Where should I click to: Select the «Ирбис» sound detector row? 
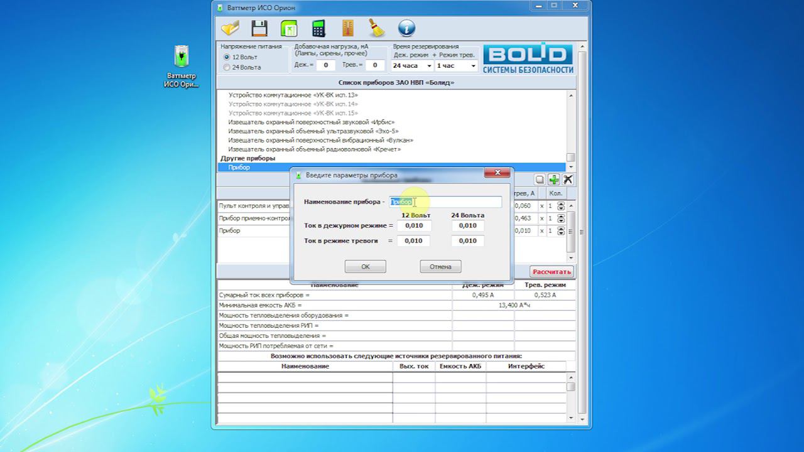(312, 122)
